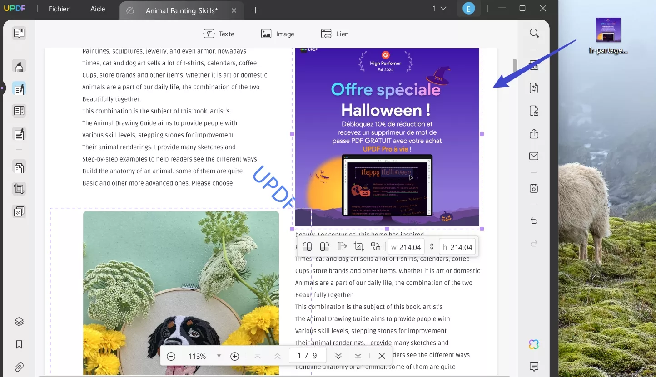Open the Fill and Sign tool in sidebar

coord(19,134)
